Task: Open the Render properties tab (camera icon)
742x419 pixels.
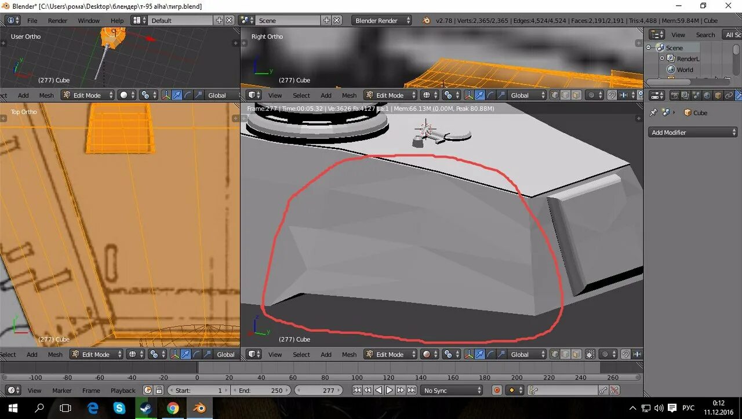Action: (676, 94)
